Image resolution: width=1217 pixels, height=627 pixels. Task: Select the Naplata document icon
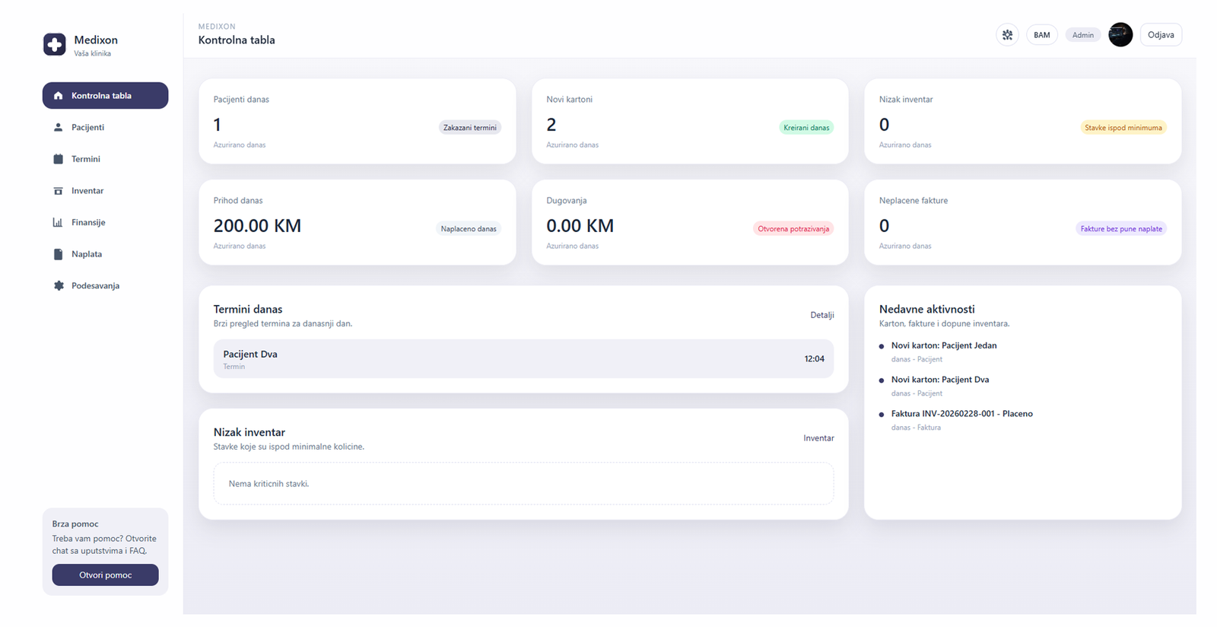(58, 254)
